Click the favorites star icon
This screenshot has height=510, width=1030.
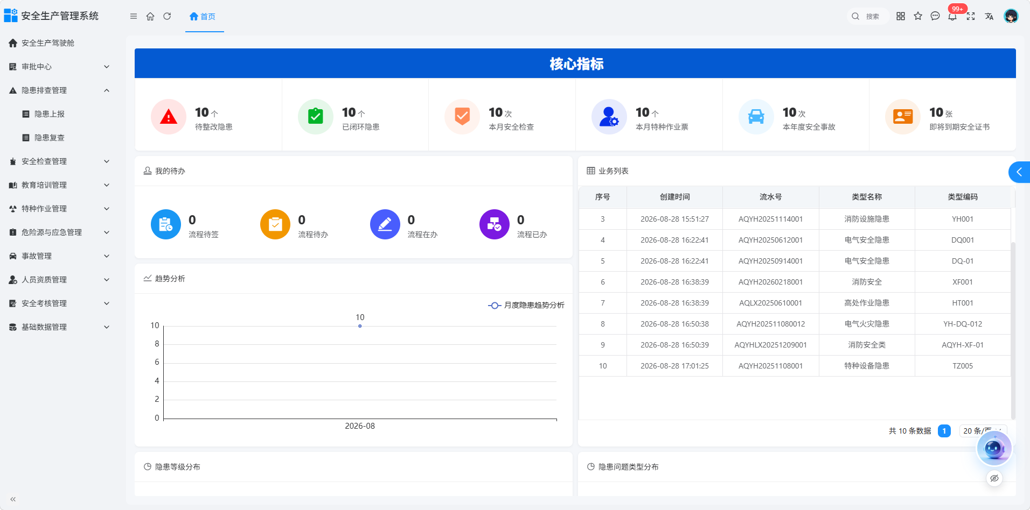(918, 16)
